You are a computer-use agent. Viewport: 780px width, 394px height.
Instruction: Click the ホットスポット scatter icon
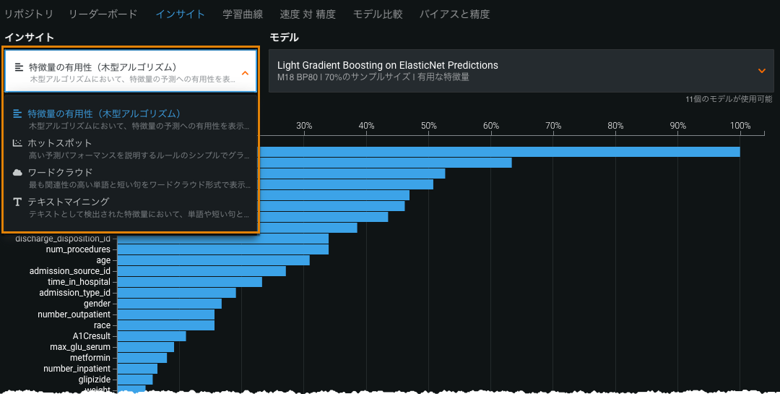(x=18, y=143)
